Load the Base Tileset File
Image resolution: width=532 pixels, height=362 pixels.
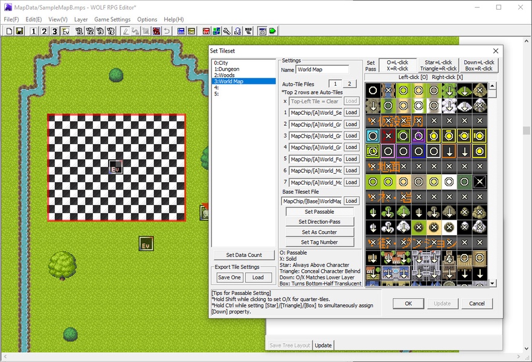coord(351,201)
